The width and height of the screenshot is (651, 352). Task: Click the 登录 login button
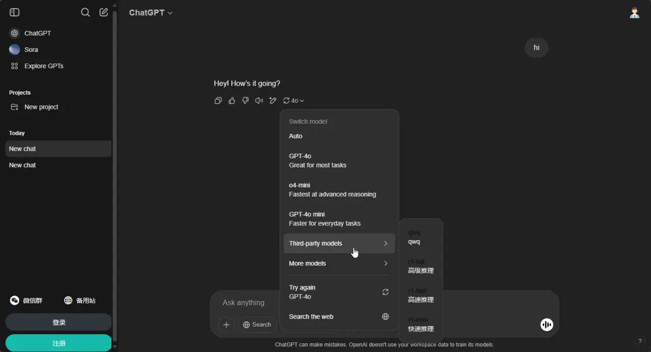pos(58,322)
